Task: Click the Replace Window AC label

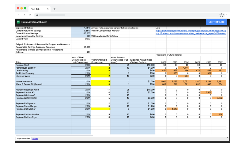Action: pyautogui.click(x=25, y=95)
